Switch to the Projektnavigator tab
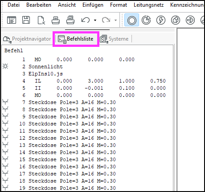Viewport: 205px width, 192px height. [x=27, y=39]
